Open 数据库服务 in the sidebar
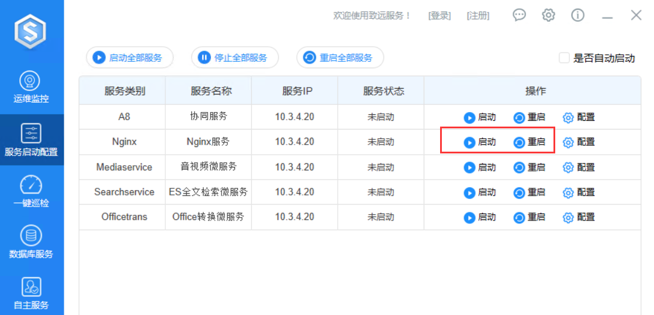Screen dimensions: 654x315 click(31, 243)
